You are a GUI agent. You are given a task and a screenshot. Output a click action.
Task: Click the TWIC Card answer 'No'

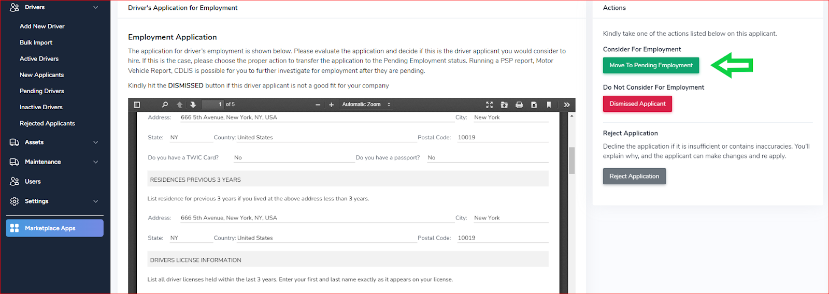coord(238,157)
